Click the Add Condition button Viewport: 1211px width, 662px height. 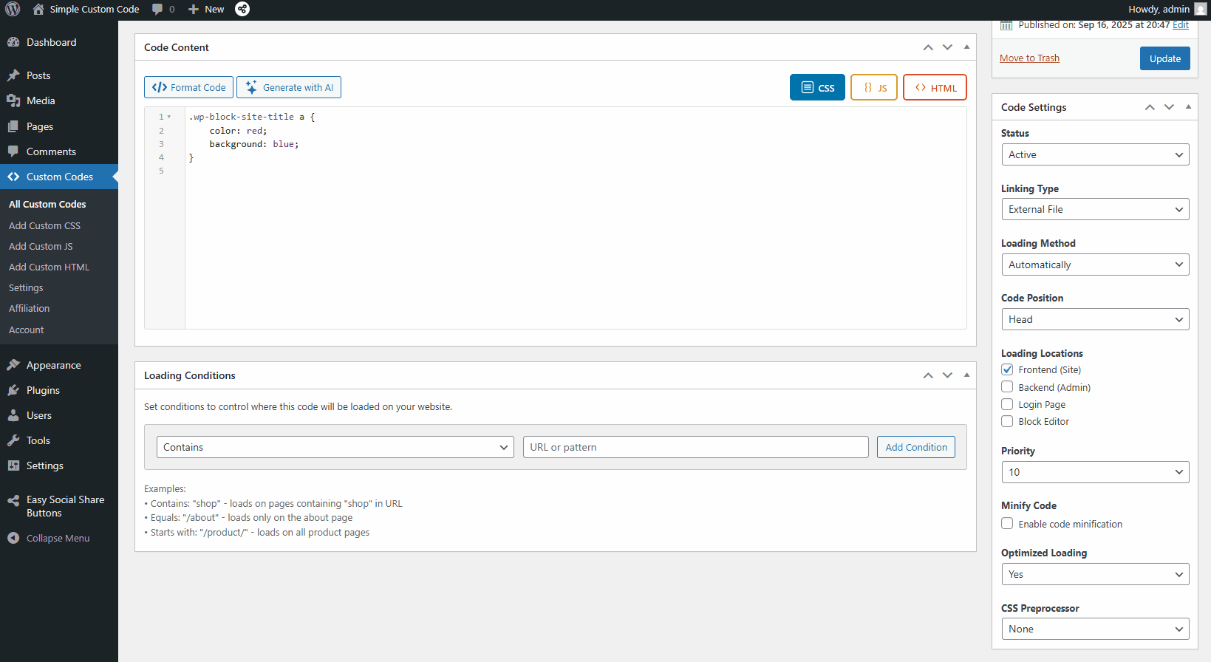point(916,447)
